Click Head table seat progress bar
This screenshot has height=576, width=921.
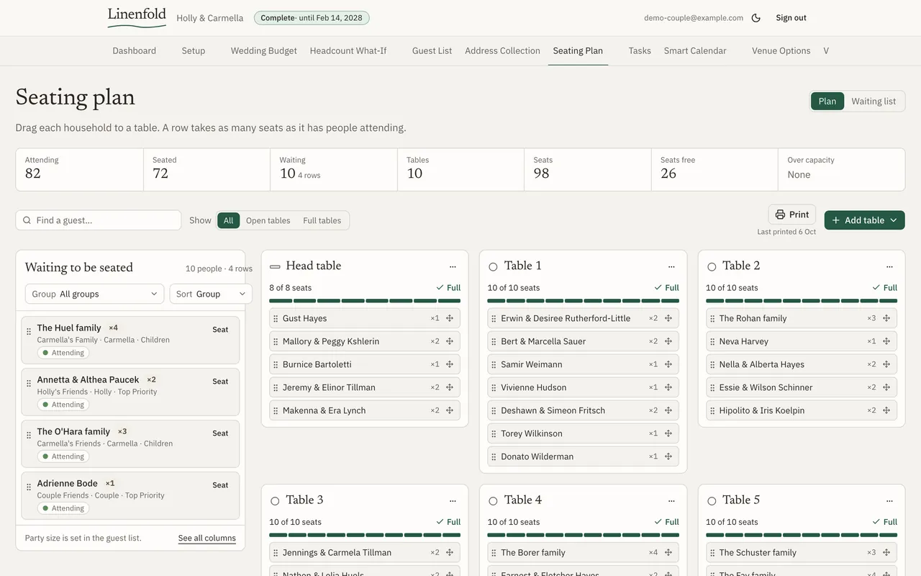[x=365, y=300]
